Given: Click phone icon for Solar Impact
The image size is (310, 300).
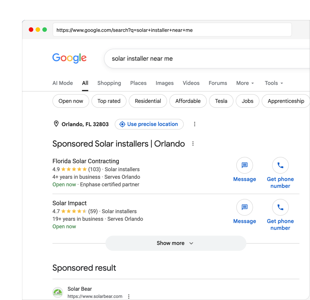Looking at the screenshot, I should [280, 207].
